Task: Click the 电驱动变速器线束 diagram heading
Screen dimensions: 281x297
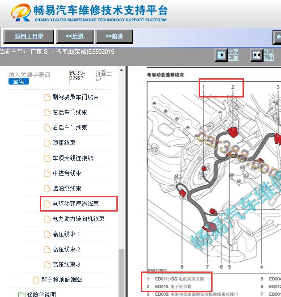Action: pyautogui.click(x=166, y=75)
